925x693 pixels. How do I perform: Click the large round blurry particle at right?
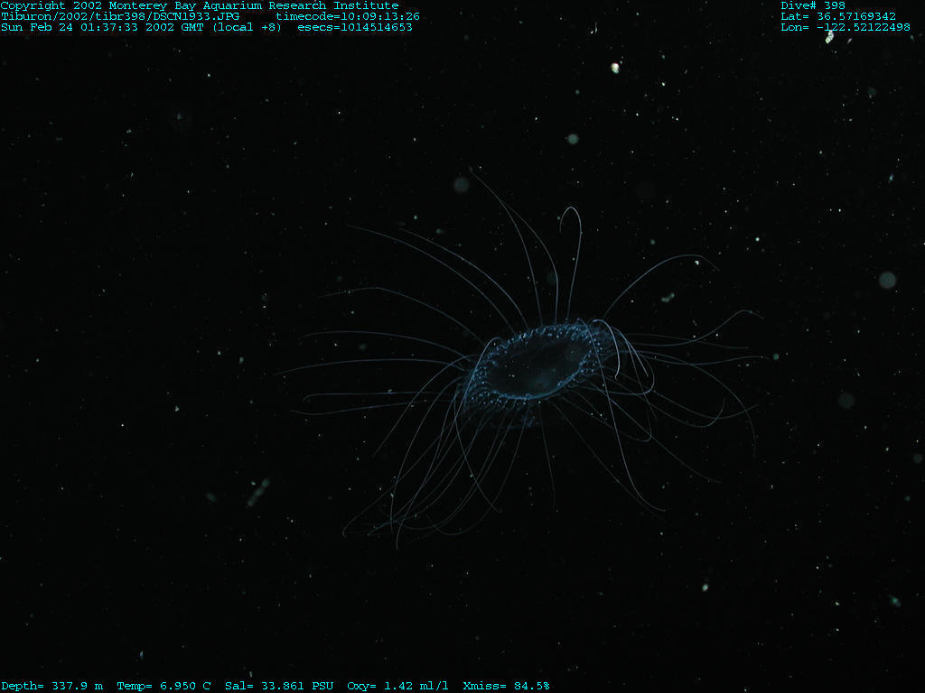[887, 280]
